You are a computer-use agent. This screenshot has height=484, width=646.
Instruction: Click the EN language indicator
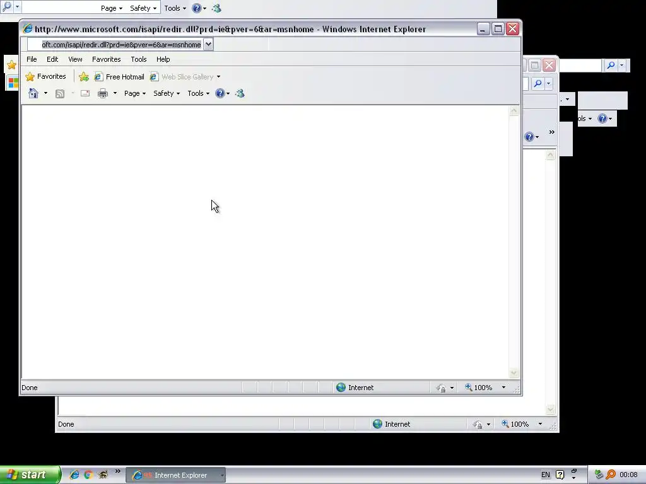point(546,475)
